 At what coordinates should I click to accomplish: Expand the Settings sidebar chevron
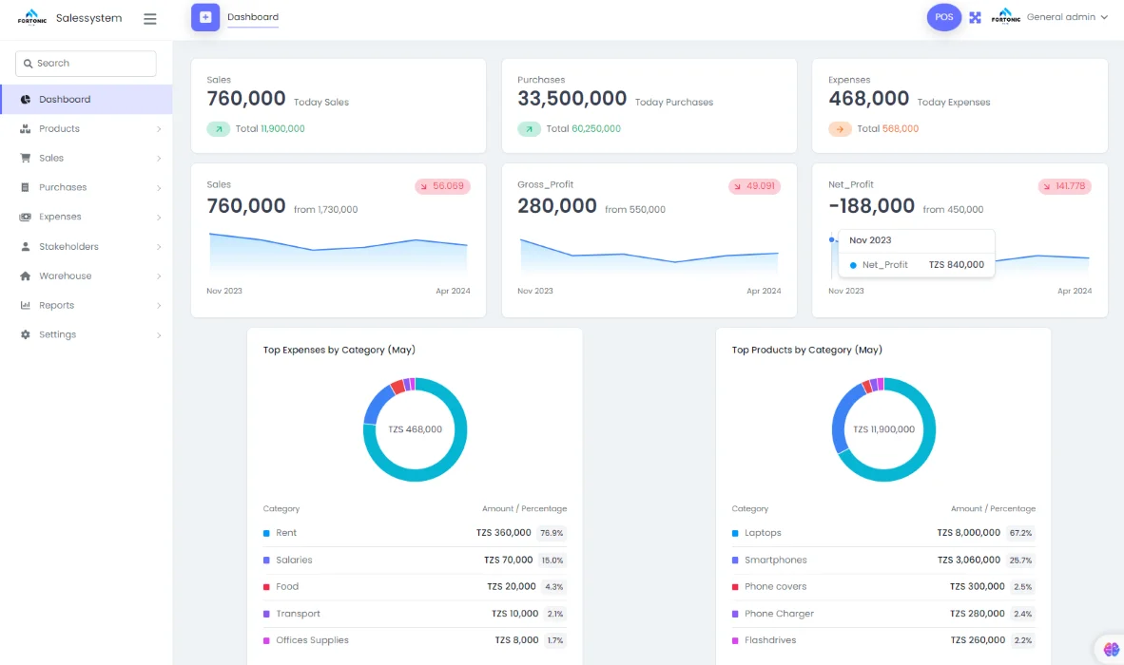(161, 333)
